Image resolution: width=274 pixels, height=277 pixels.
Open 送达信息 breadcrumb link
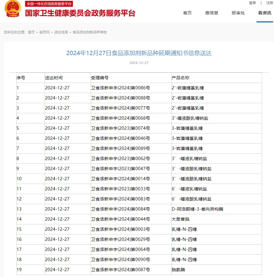(61, 32)
